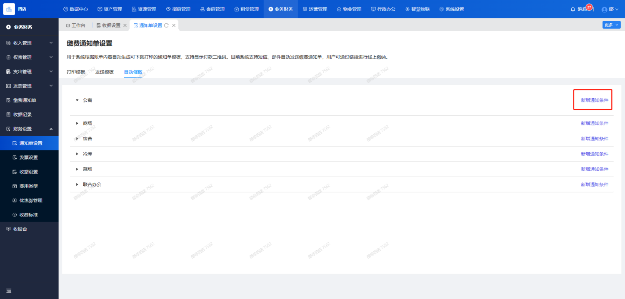Viewport: 625px width, 299px height.
Task: Collapse the 公寓 section
Action: pyautogui.click(x=77, y=100)
